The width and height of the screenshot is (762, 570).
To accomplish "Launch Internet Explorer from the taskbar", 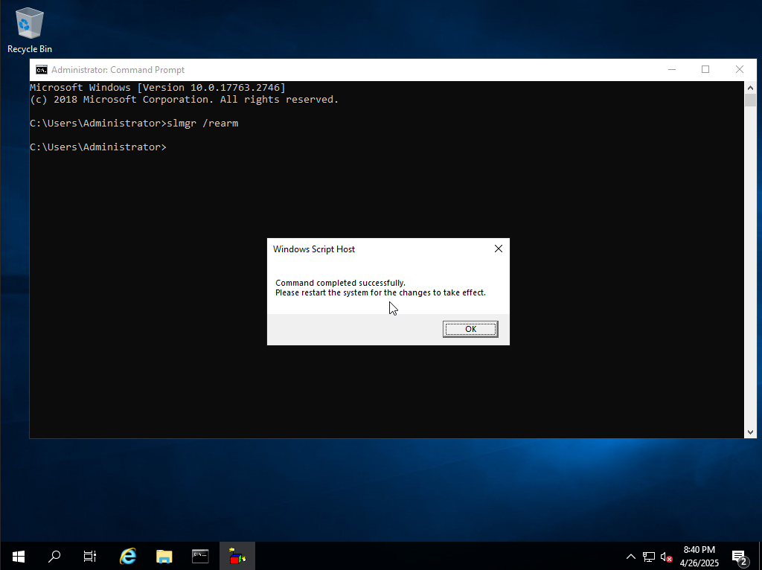I will point(128,556).
